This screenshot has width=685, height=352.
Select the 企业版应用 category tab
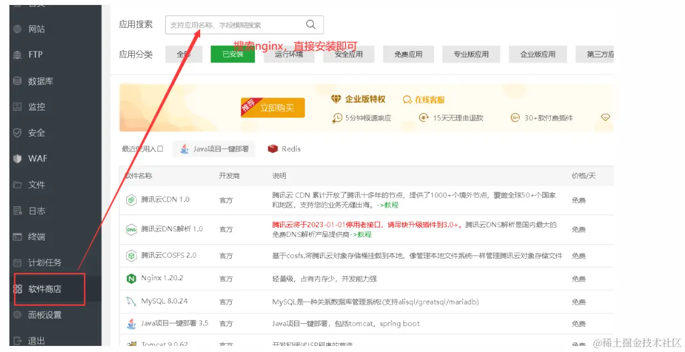click(x=538, y=54)
